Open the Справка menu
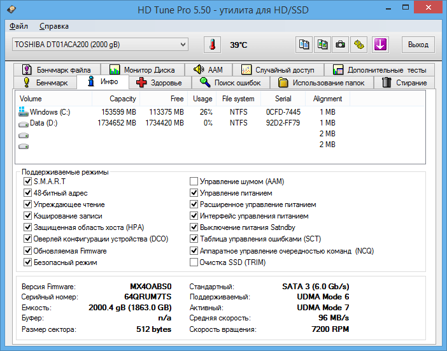The width and height of the screenshot is (447, 351). pyautogui.click(x=54, y=26)
